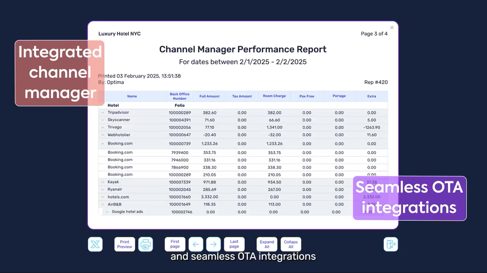This screenshot has height=273, width=487.
Task: Open Print Preview
Action: coord(124,244)
